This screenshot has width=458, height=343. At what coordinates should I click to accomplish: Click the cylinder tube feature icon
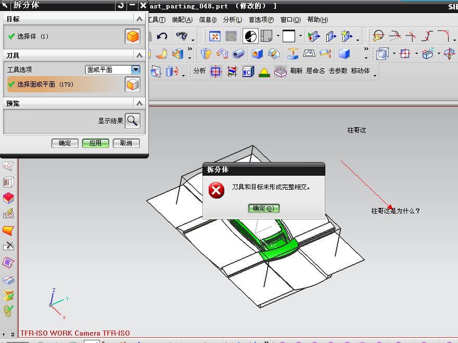tap(238, 54)
